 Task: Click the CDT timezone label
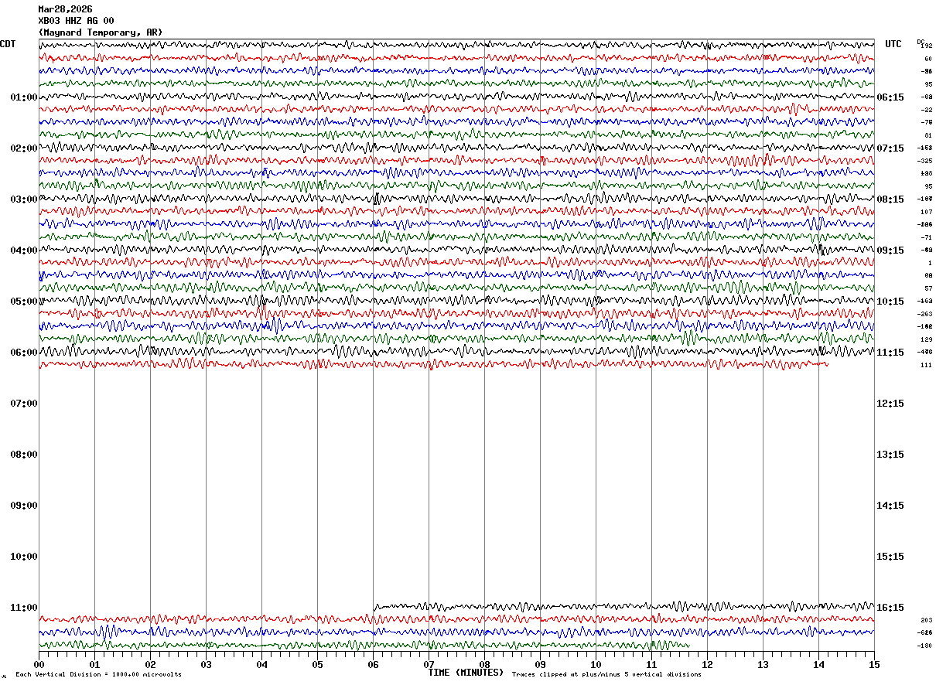[9, 44]
